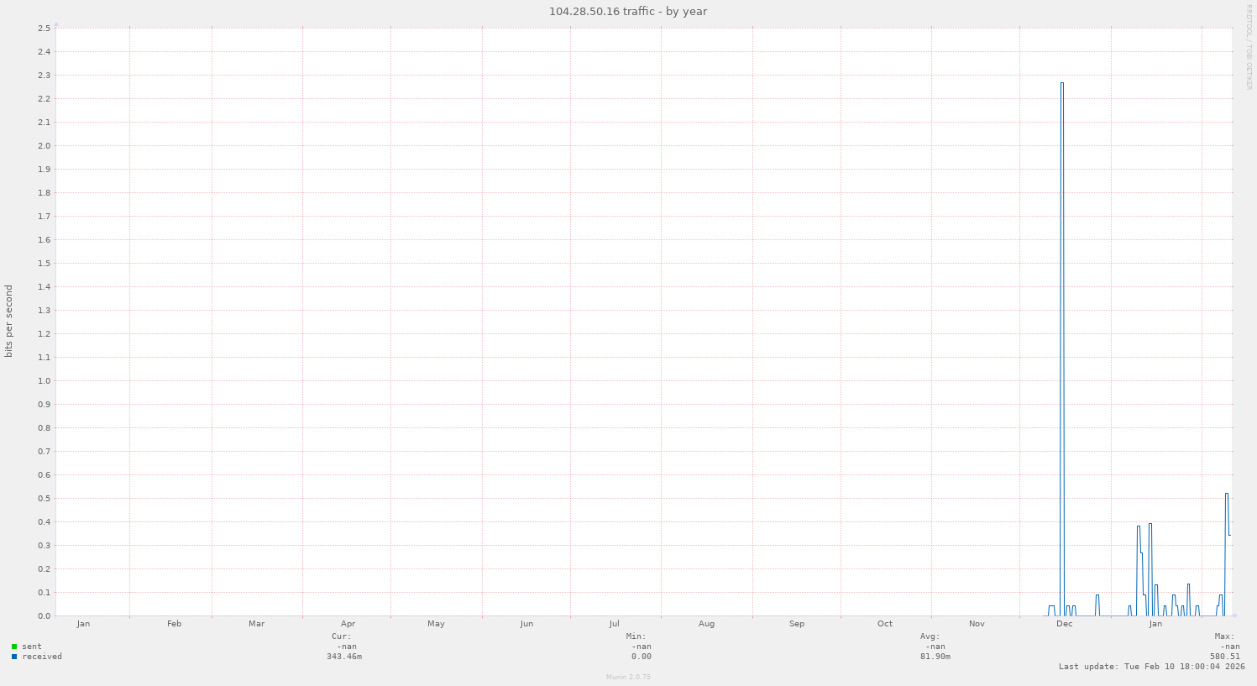Viewport: 1257px width, 686px height.
Task: Click the green sent legend swatch
Action: tap(14, 647)
